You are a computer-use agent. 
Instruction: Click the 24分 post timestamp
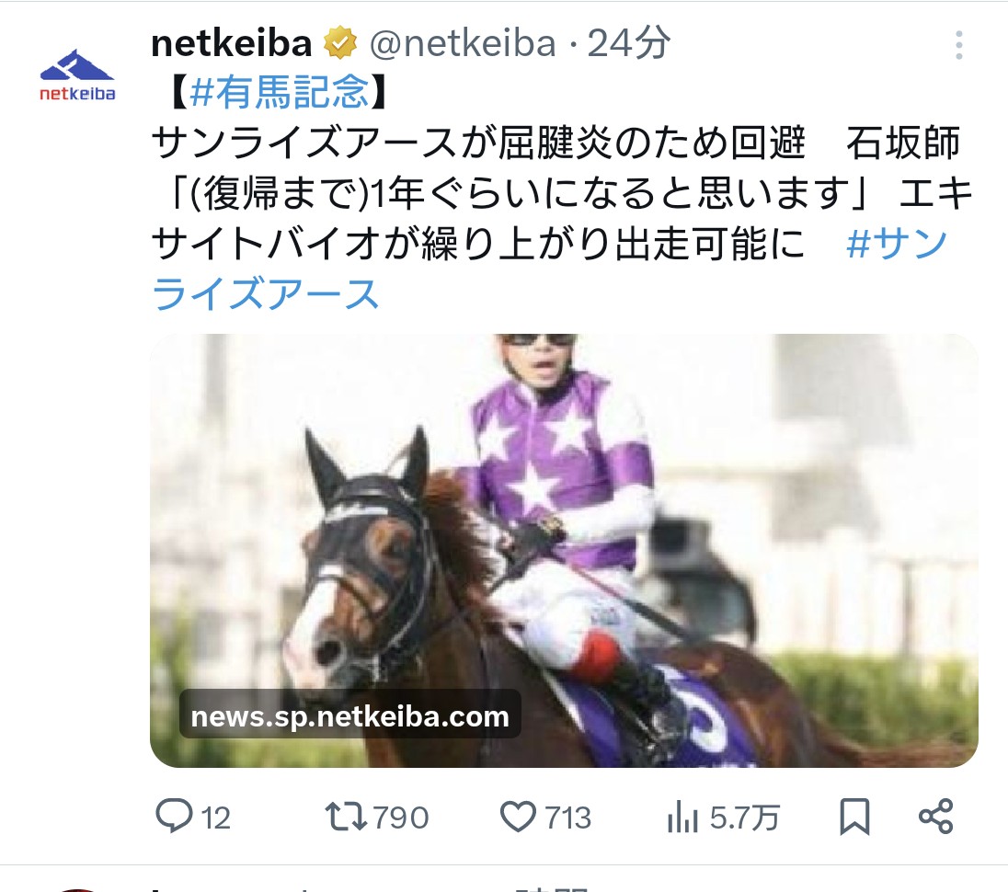pos(629,44)
